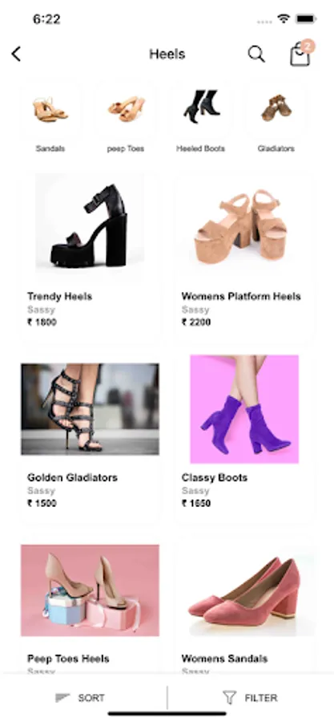
Task: Tap the sort lines icon
Action: tap(62, 698)
